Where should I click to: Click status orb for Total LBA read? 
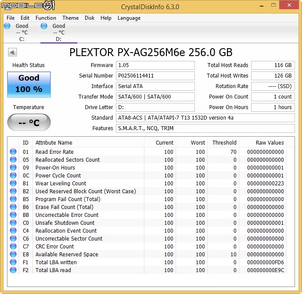click(x=13, y=270)
